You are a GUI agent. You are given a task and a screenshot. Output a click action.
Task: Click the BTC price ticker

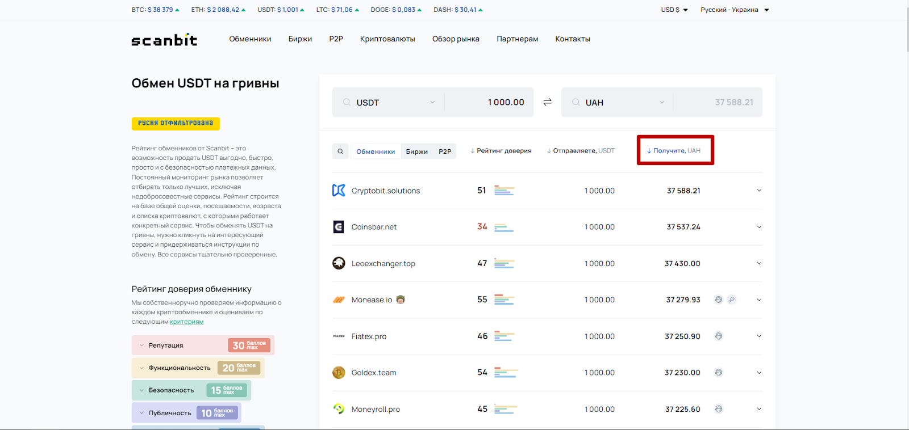(x=155, y=10)
